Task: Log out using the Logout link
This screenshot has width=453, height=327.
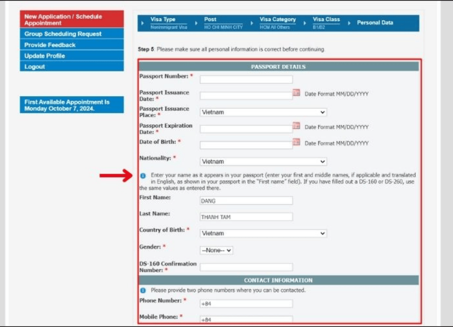Action: tap(71, 66)
